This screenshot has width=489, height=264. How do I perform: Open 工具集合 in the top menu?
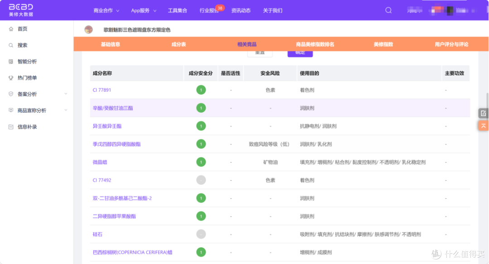pos(177,10)
